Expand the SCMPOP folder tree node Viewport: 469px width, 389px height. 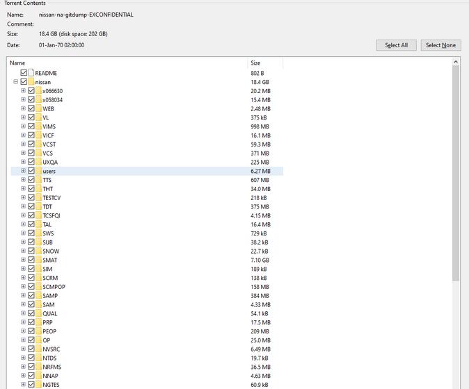pyautogui.click(x=23, y=287)
